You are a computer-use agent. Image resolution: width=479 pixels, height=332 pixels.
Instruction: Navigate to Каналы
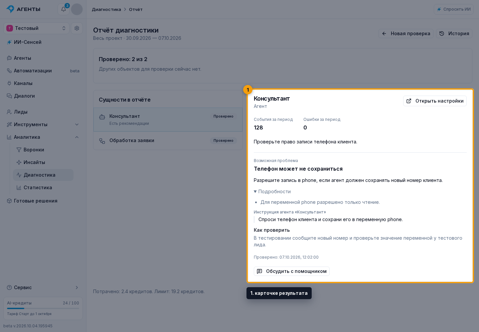point(43,83)
